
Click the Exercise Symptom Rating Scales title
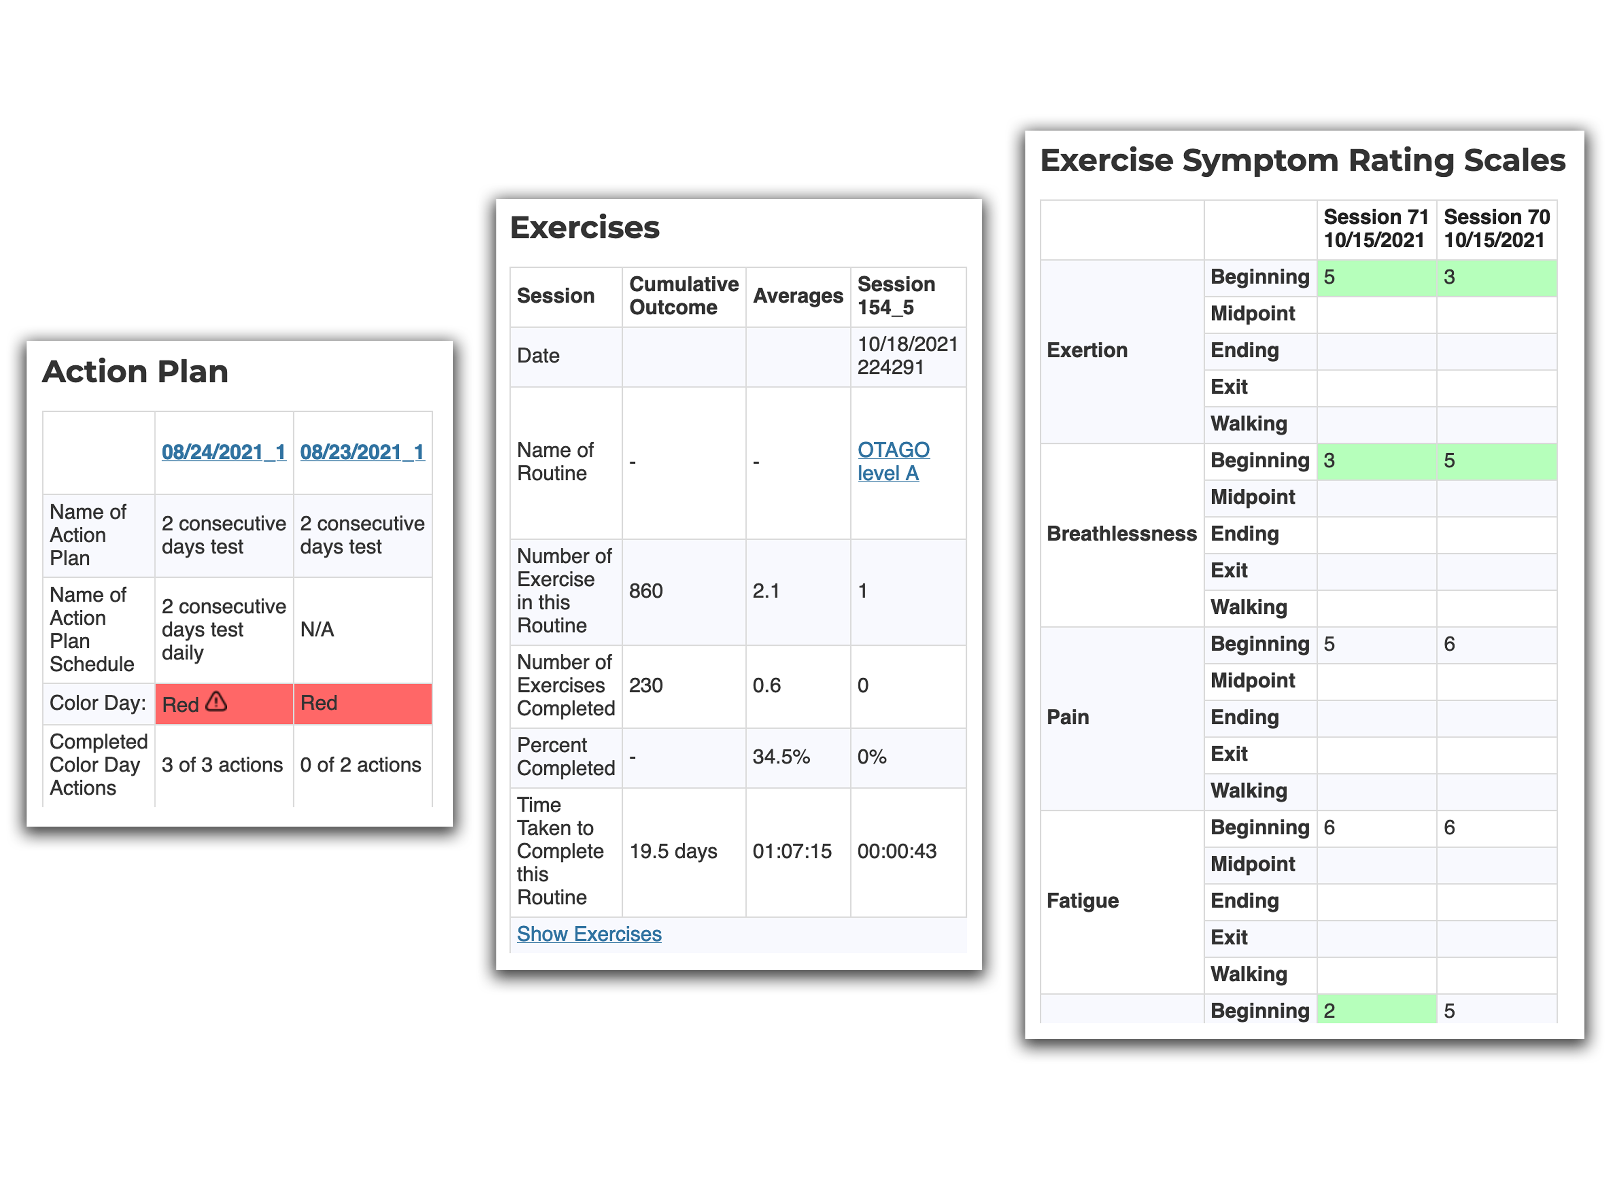click(1302, 160)
